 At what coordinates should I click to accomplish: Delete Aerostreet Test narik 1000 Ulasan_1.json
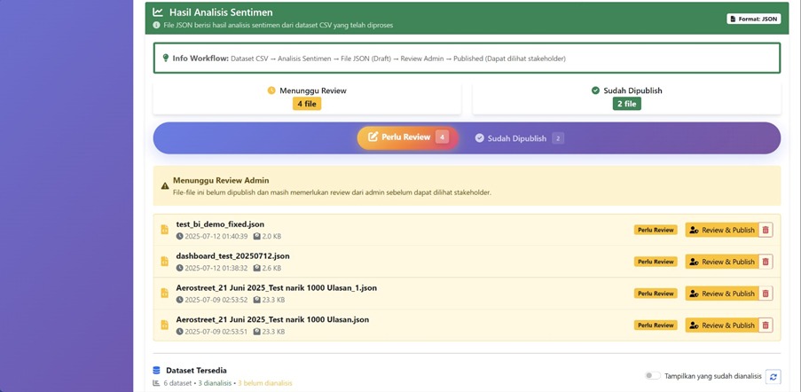pyautogui.click(x=766, y=294)
